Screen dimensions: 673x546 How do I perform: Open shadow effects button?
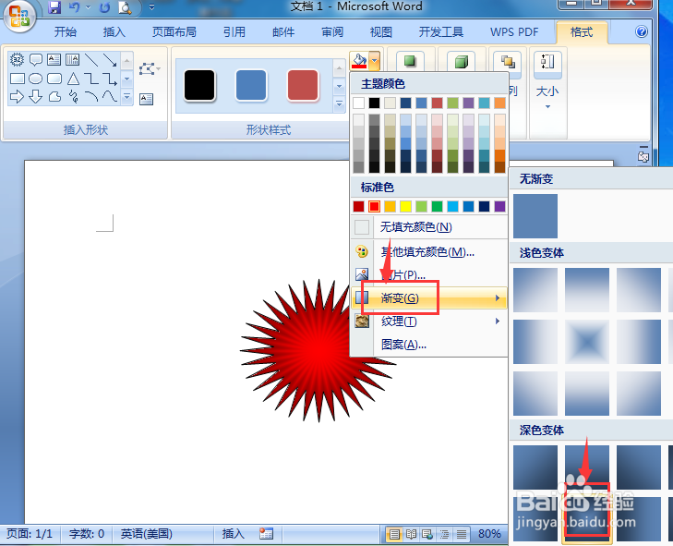pyautogui.click(x=410, y=61)
